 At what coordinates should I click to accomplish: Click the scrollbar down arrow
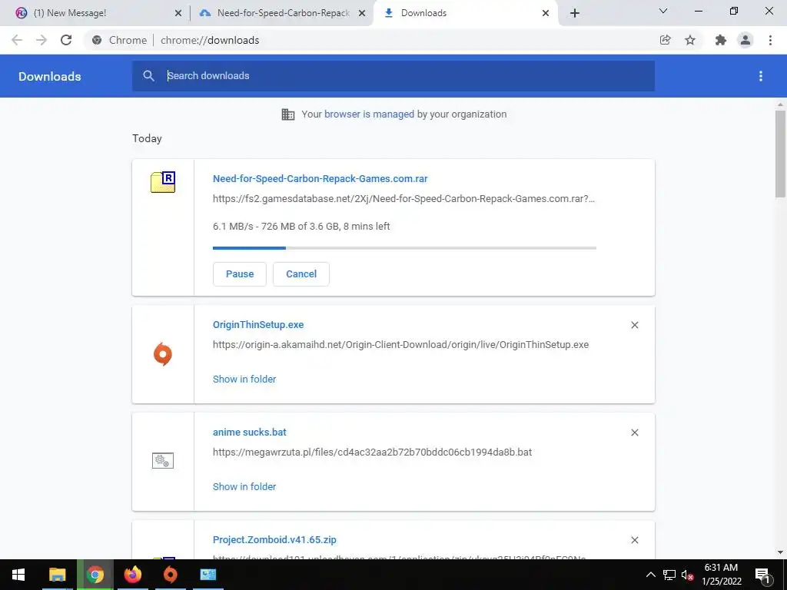tap(780, 552)
